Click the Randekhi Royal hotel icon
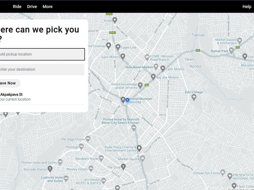The height and width of the screenshot is (190, 254). pyautogui.click(x=101, y=159)
